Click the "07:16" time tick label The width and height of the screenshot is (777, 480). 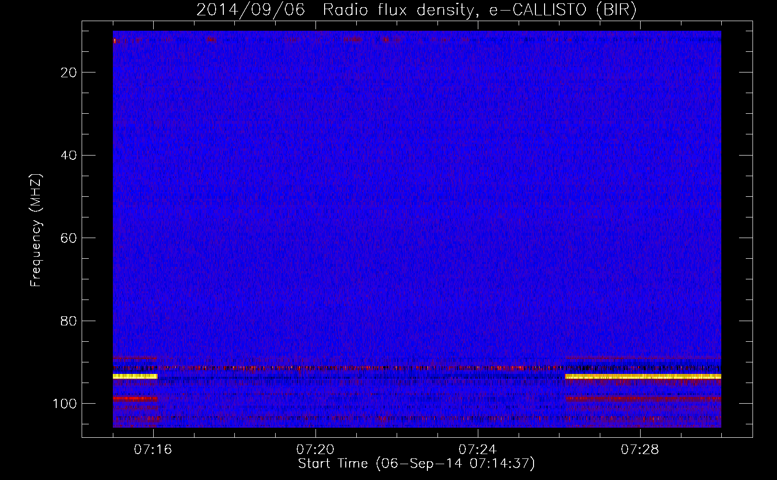click(153, 450)
